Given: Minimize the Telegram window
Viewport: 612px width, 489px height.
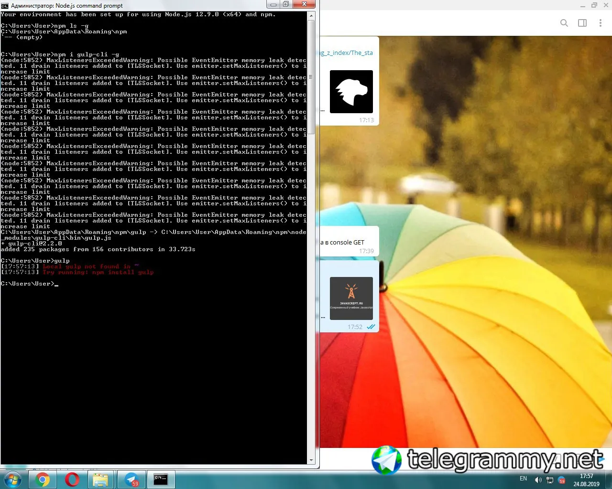Looking at the screenshot, I should (x=582, y=6).
